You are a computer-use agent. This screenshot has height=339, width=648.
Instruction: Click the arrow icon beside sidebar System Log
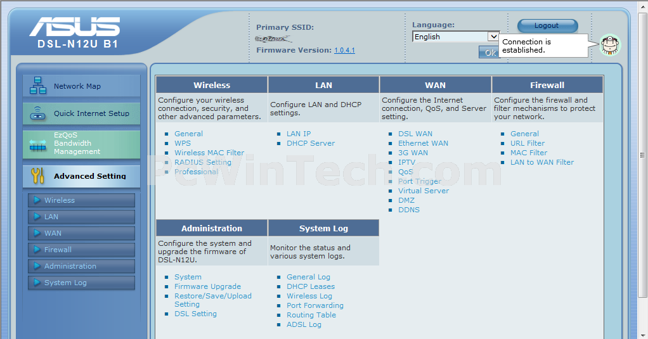pos(37,283)
